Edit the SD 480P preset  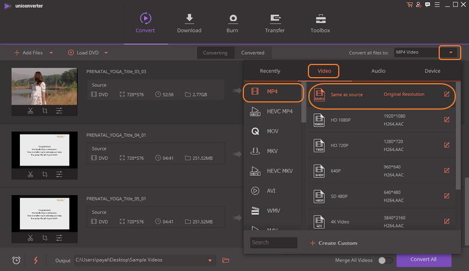(446, 196)
